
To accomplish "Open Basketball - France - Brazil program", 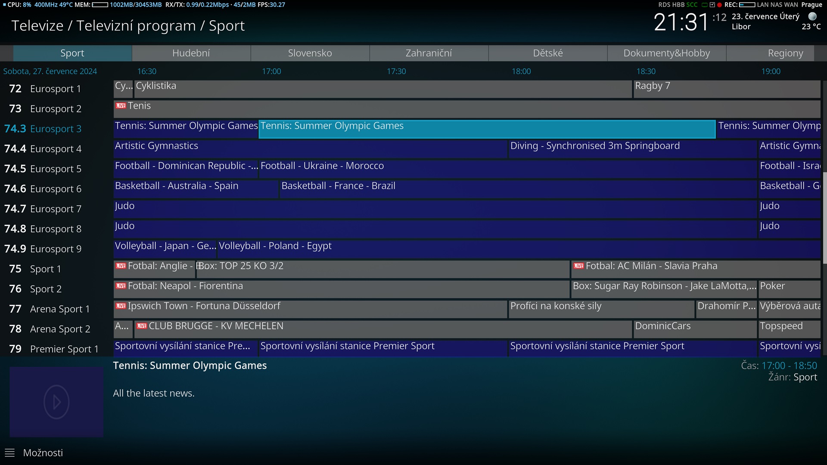I will click(338, 186).
